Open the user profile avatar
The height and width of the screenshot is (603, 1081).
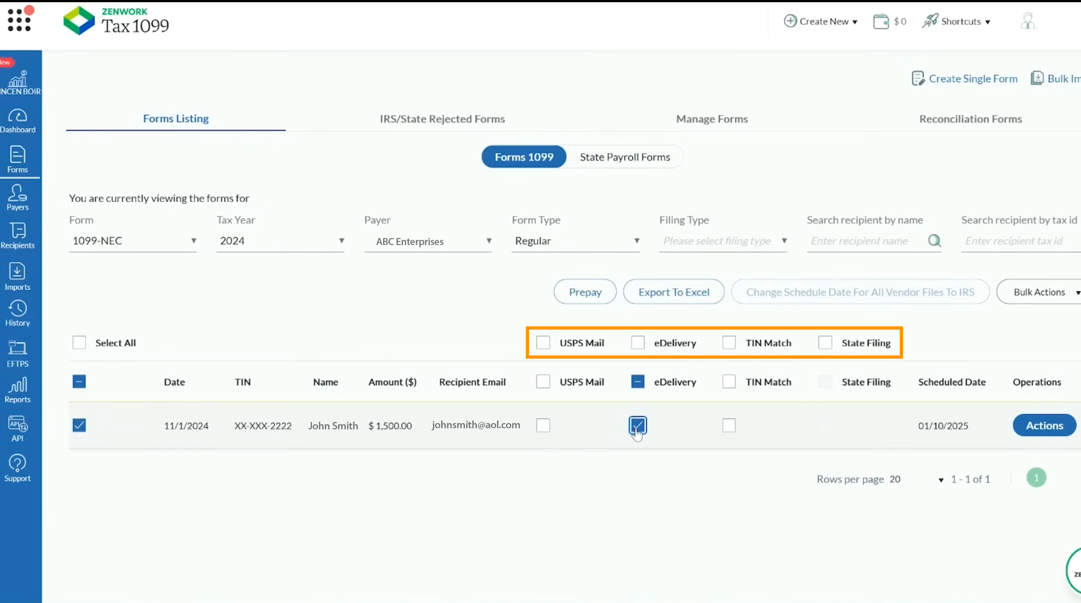tap(1028, 21)
